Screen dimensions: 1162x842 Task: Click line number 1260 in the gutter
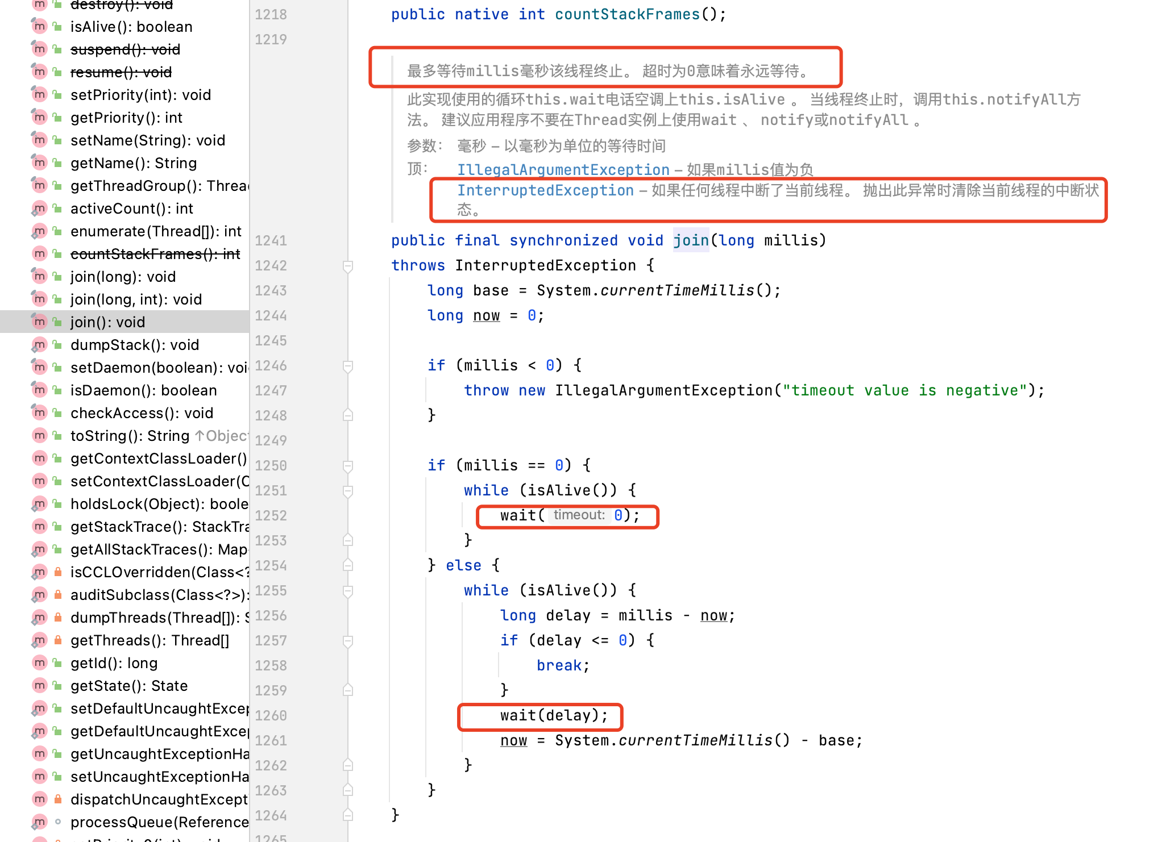click(271, 716)
